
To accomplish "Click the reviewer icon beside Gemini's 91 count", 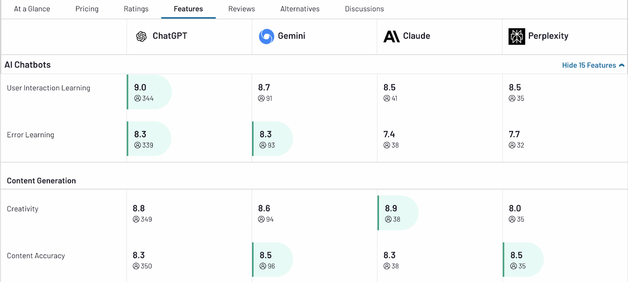I will click(x=261, y=98).
